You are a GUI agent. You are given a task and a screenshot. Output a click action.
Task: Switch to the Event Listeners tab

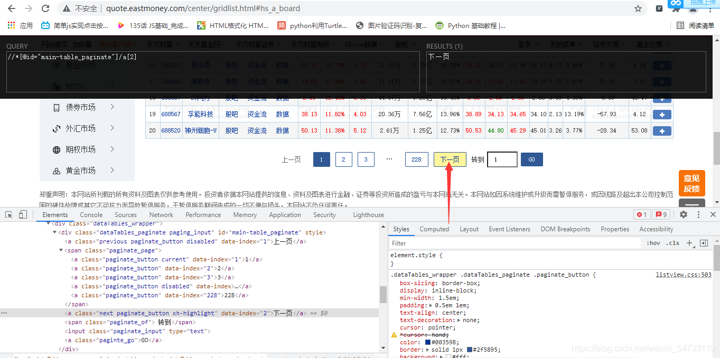click(509, 229)
